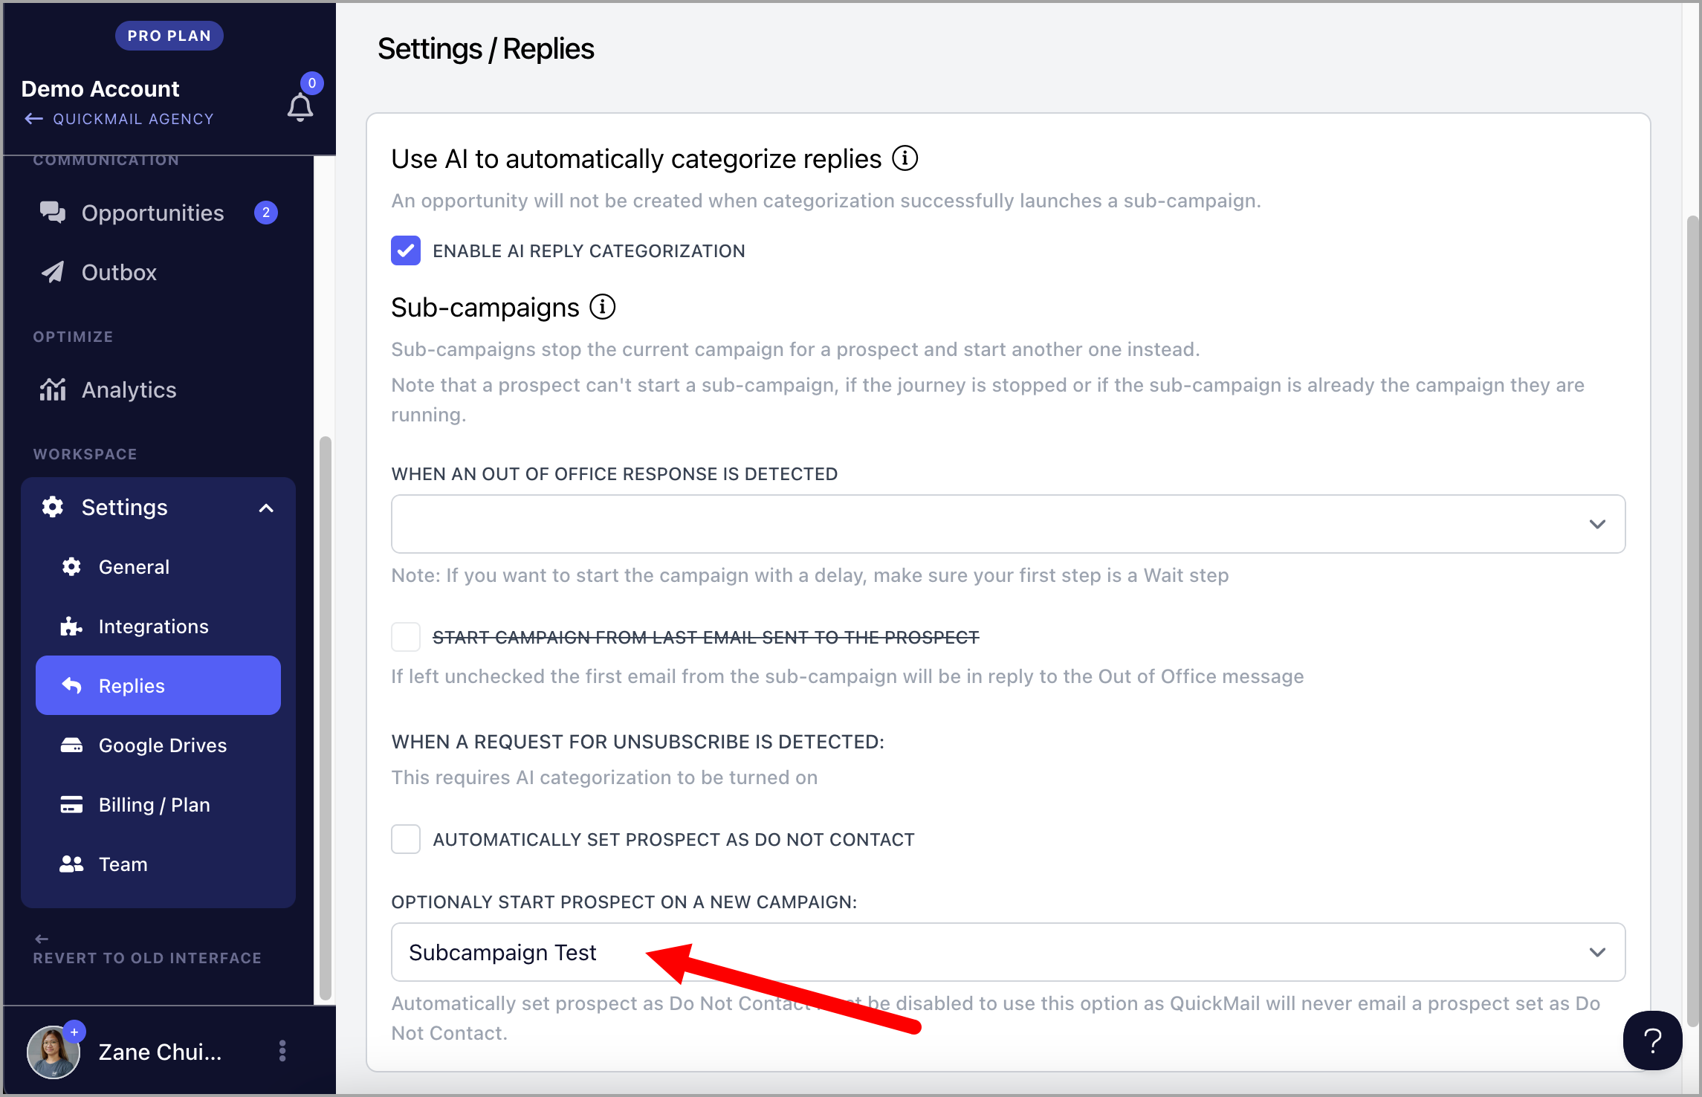
Task: Click the sidebar vertical scrollbar
Action: click(x=325, y=718)
